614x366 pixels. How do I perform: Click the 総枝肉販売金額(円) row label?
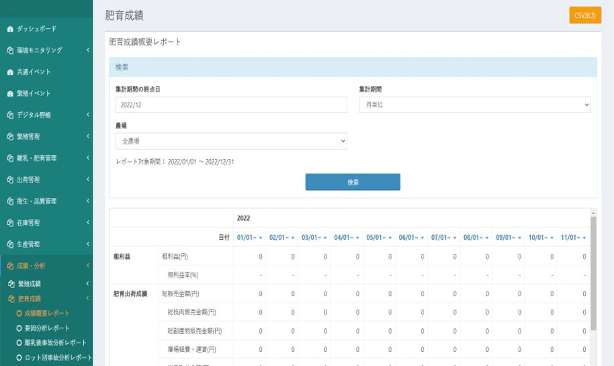click(192, 312)
